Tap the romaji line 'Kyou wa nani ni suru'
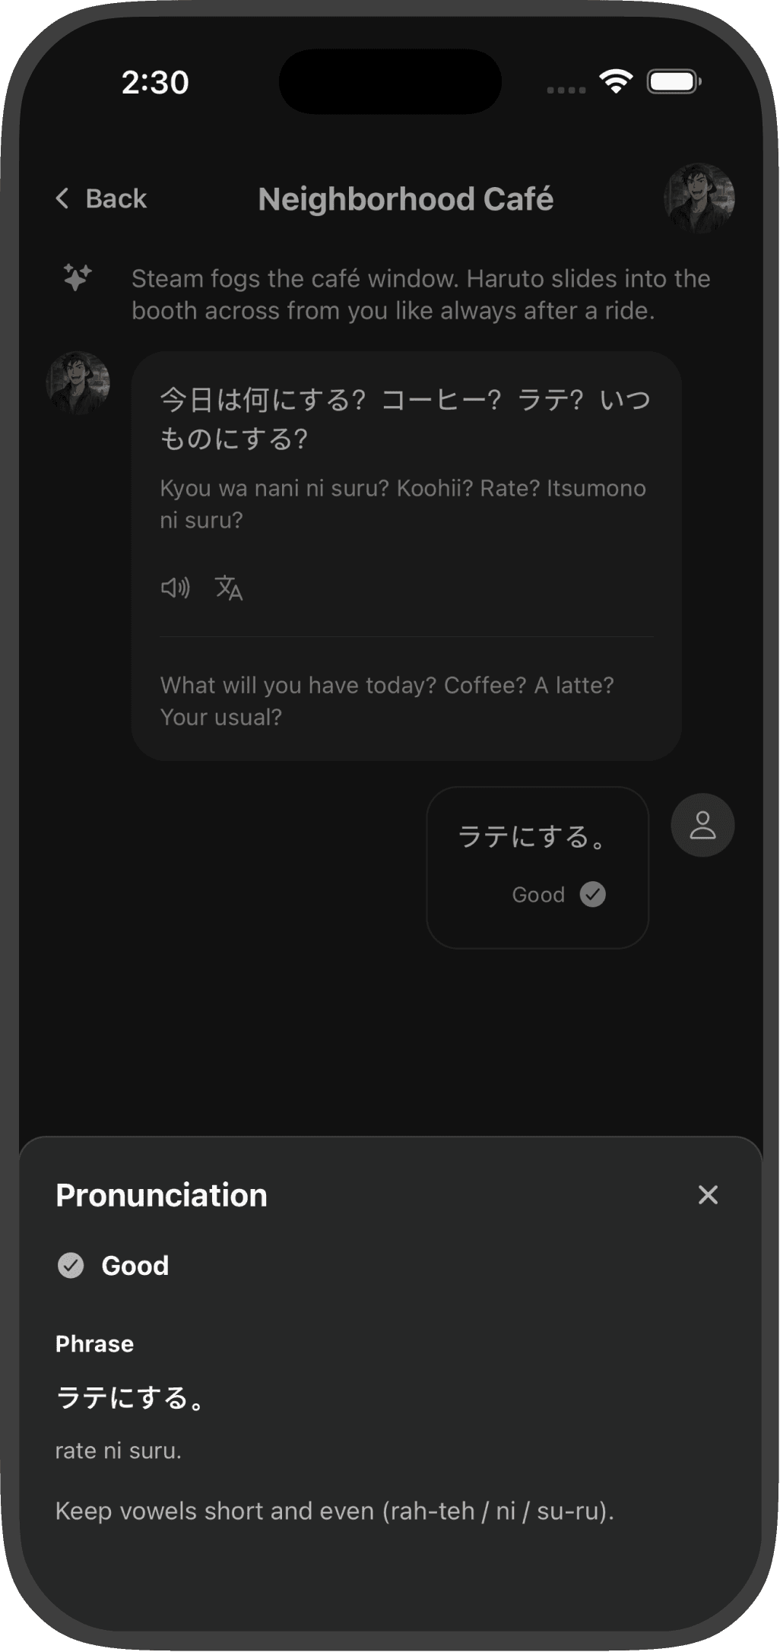780x1652 pixels. tap(403, 504)
